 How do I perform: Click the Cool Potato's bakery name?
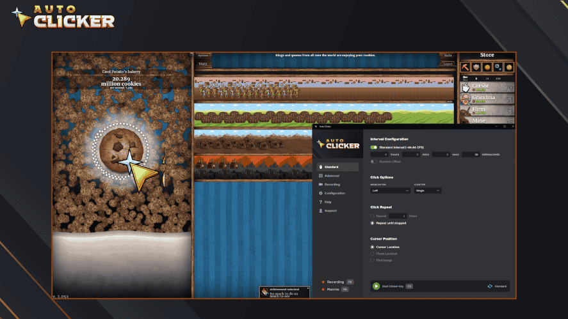(x=121, y=72)
